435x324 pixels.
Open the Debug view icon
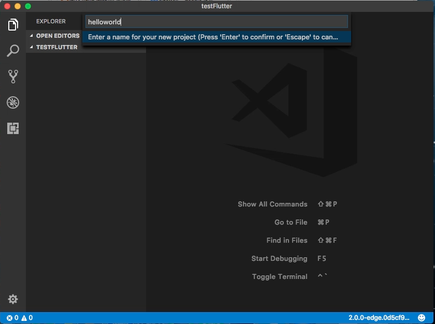tap(13, 102)
